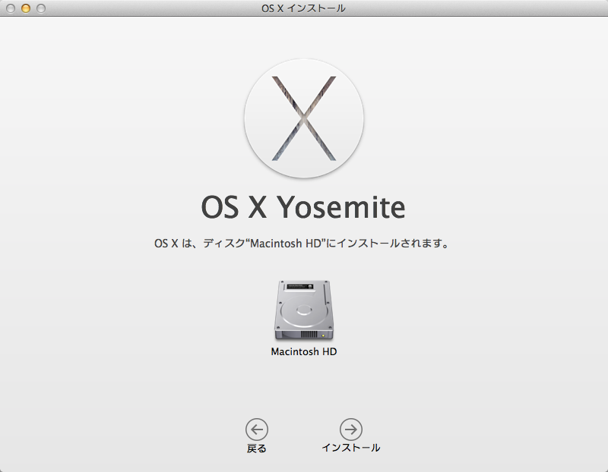Click the install destination message mentioning Macintosh HD
Image resolution: width=608 pixels, height=472 pixels.
point(302,244)
